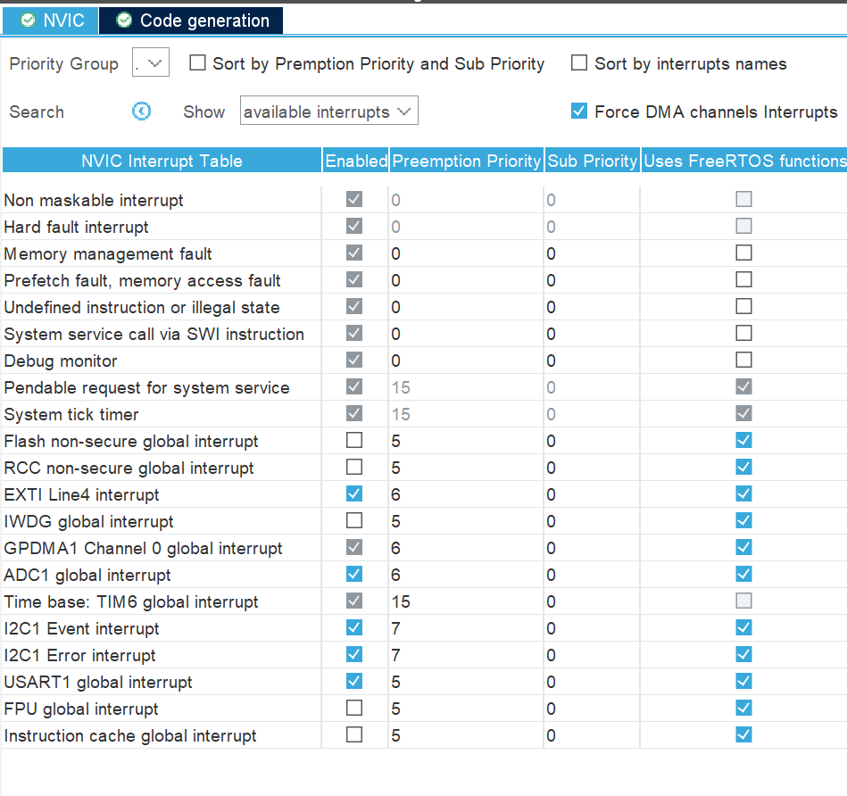
Task: Click the NVIC Interrupt Table column header
Action: [162, 161]
